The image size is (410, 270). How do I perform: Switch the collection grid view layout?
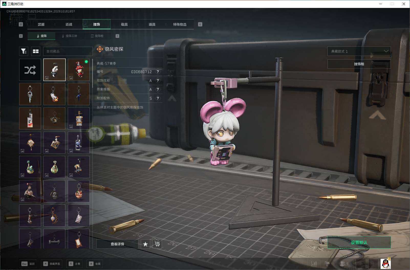[x=36, y=51]
